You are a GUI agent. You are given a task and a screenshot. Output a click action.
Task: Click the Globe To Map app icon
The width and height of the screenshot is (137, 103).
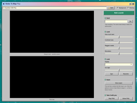(4, 4)
